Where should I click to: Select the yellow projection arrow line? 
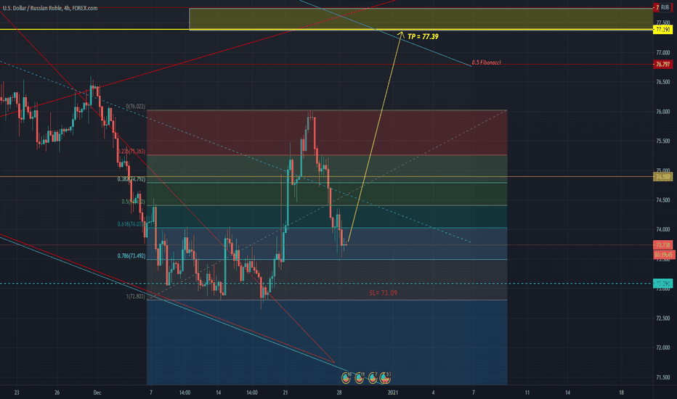click(x=375, y=138)
